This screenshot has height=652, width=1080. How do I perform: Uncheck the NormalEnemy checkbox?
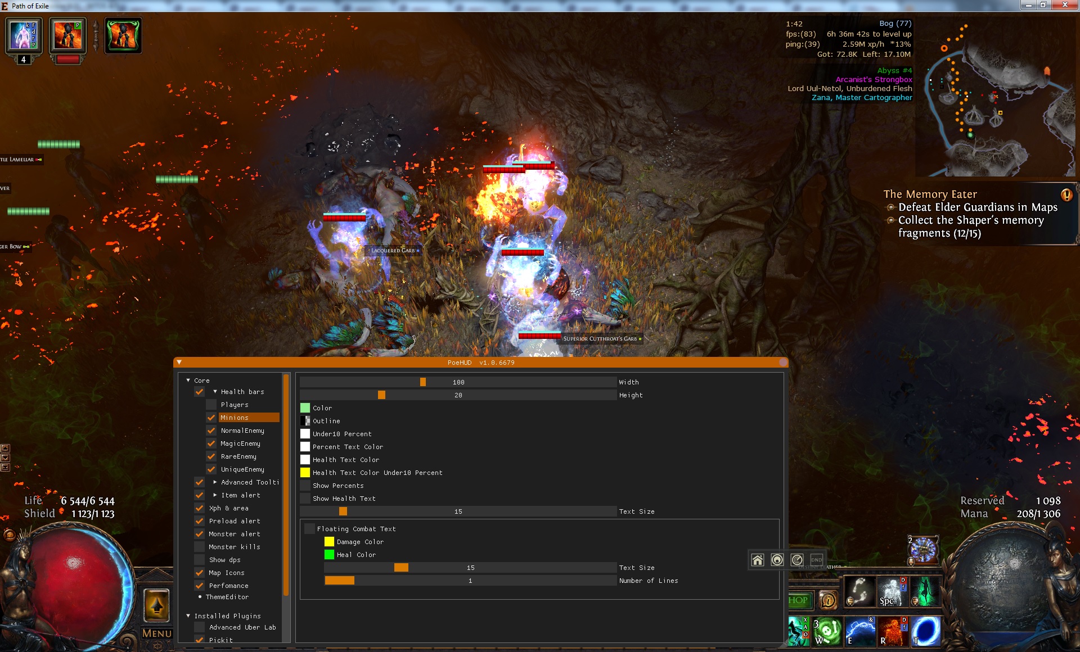coord(211,431)
